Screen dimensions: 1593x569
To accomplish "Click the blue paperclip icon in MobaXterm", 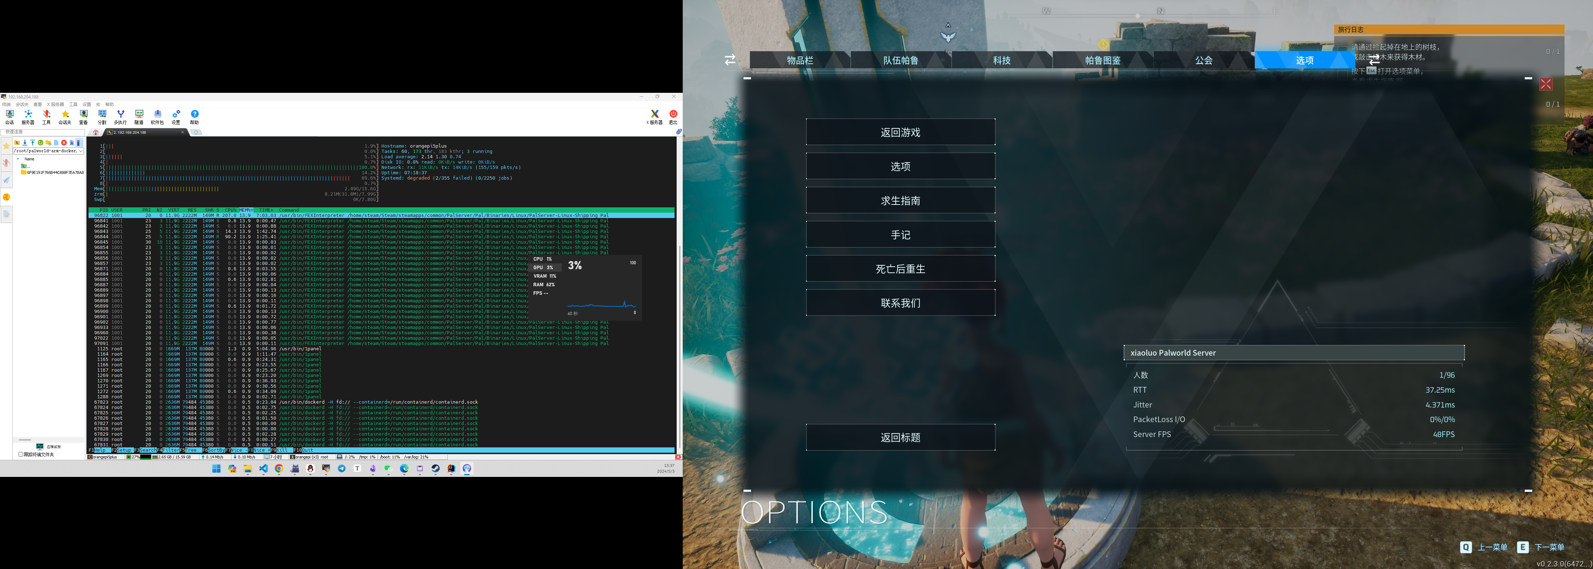I will [x=678, y=132].
